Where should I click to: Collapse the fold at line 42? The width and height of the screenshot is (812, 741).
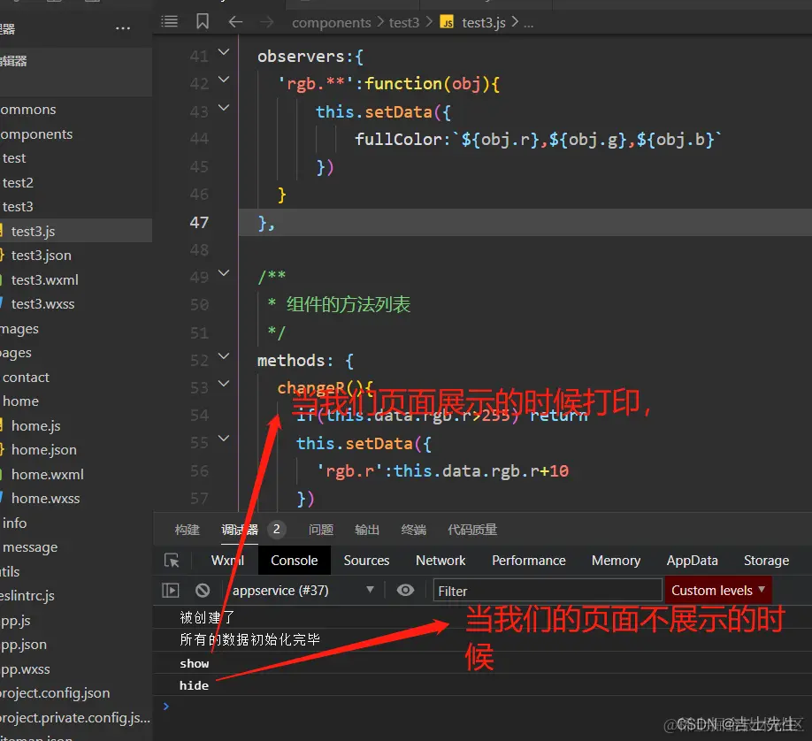(224, 80)
